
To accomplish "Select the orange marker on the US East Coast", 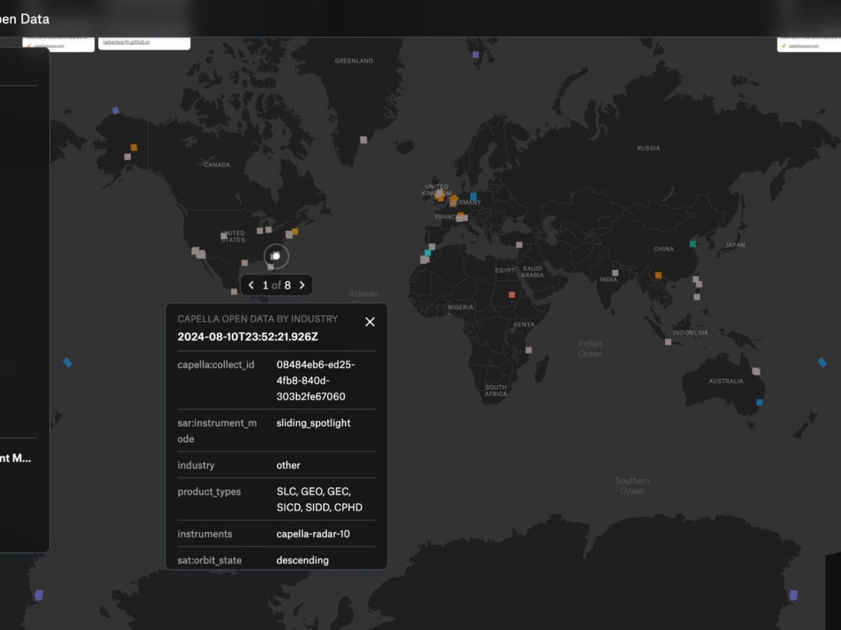I will [294, 232].
